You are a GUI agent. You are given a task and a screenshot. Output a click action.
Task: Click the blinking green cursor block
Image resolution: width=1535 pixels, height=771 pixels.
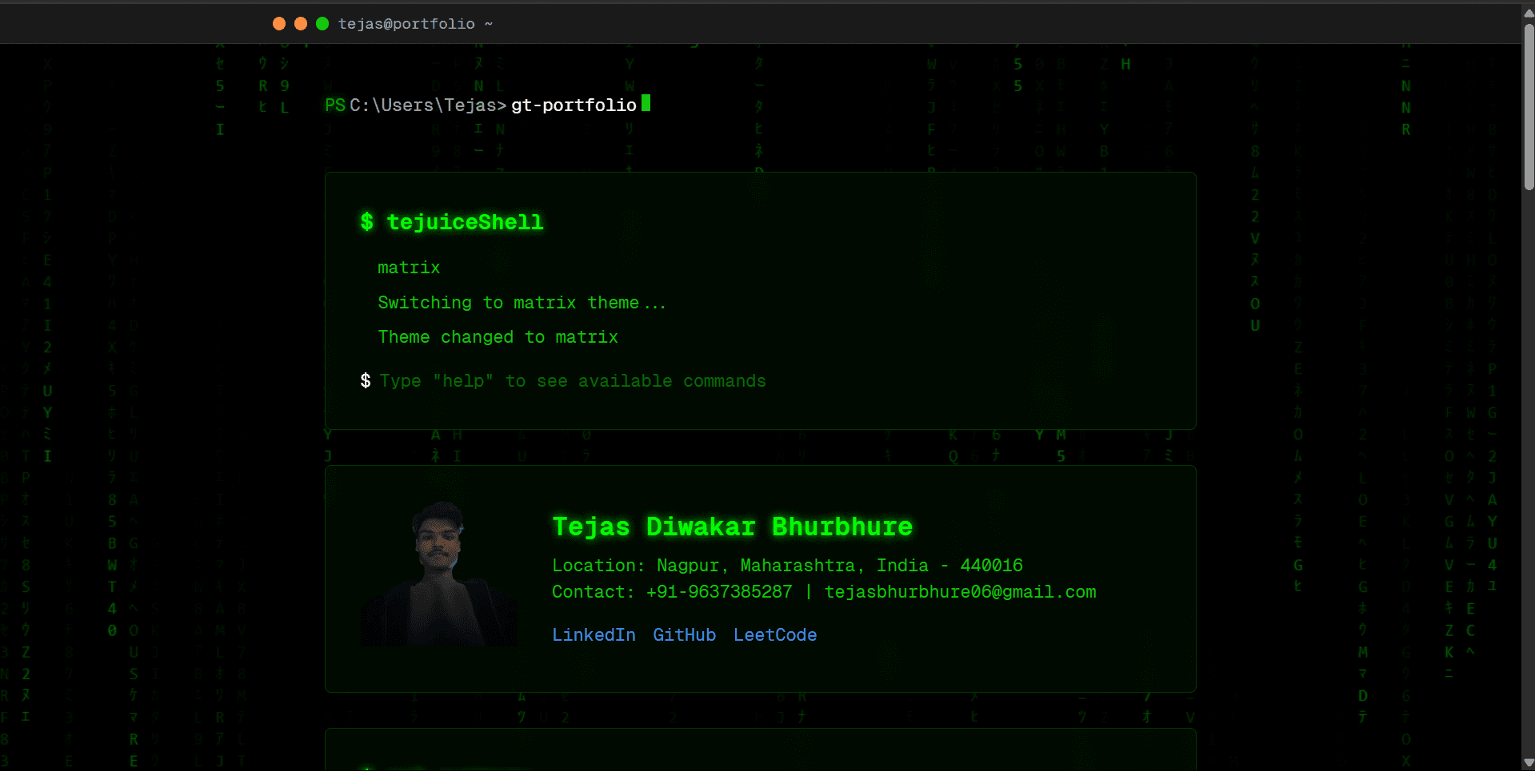pos(646,104)
